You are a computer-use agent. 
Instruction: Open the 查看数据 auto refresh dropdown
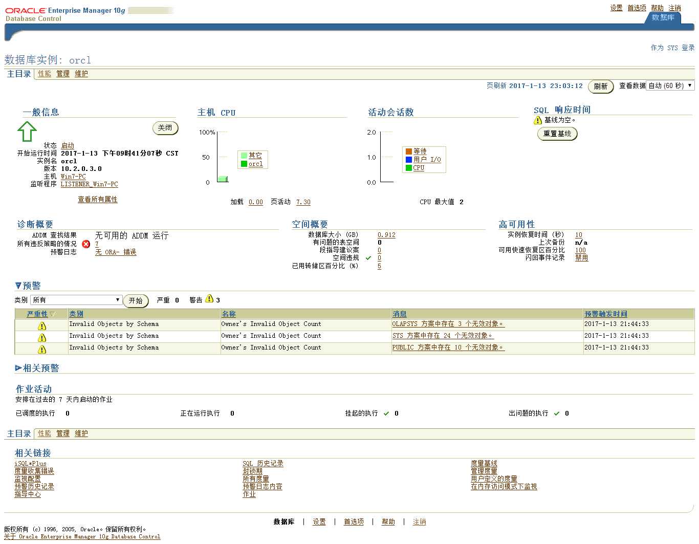[x=670, y=85]
